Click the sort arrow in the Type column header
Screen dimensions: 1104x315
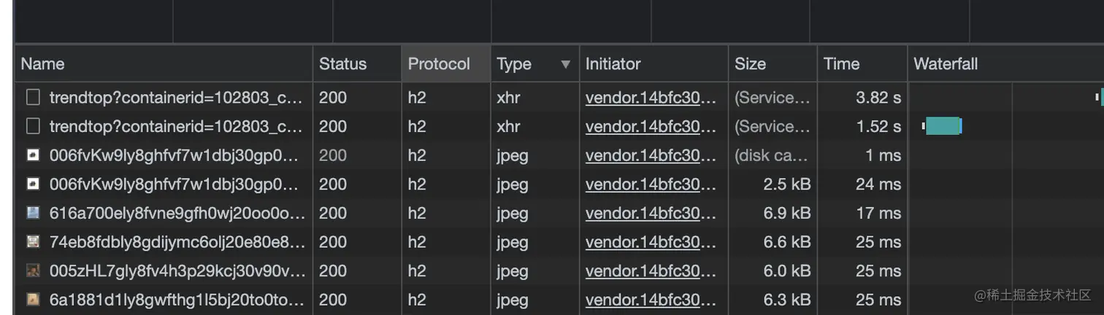(x=564, y=64)
